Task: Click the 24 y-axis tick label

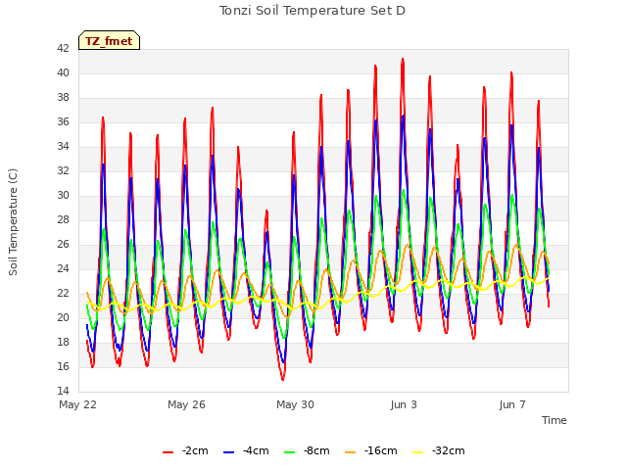Action: (63, 268)
